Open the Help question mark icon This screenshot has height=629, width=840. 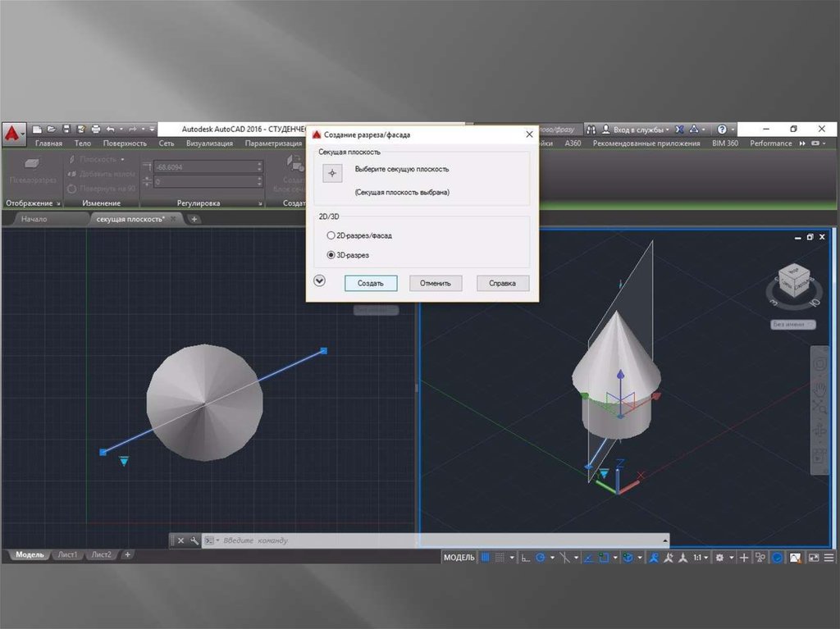tap(721, 130)
